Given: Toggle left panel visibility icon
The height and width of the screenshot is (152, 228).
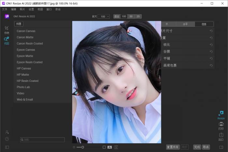Looking at the screenshot, I should (x=7, y=147).
